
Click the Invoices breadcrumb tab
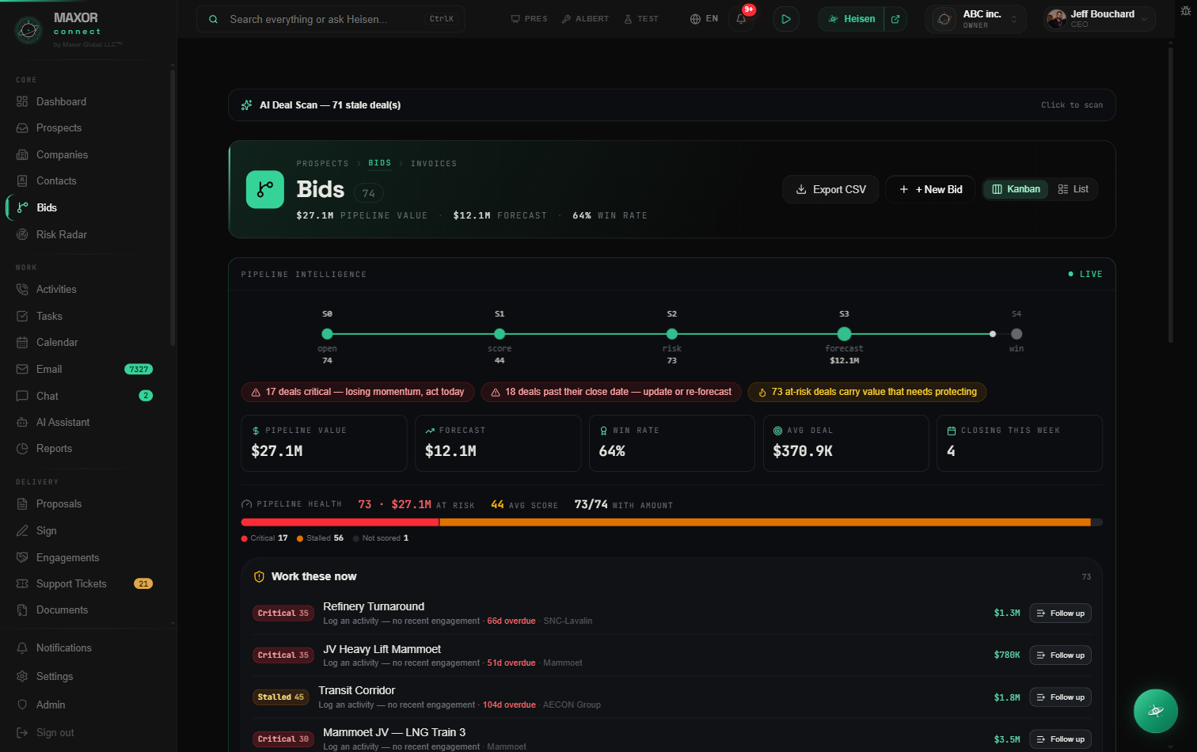(434, 164)
